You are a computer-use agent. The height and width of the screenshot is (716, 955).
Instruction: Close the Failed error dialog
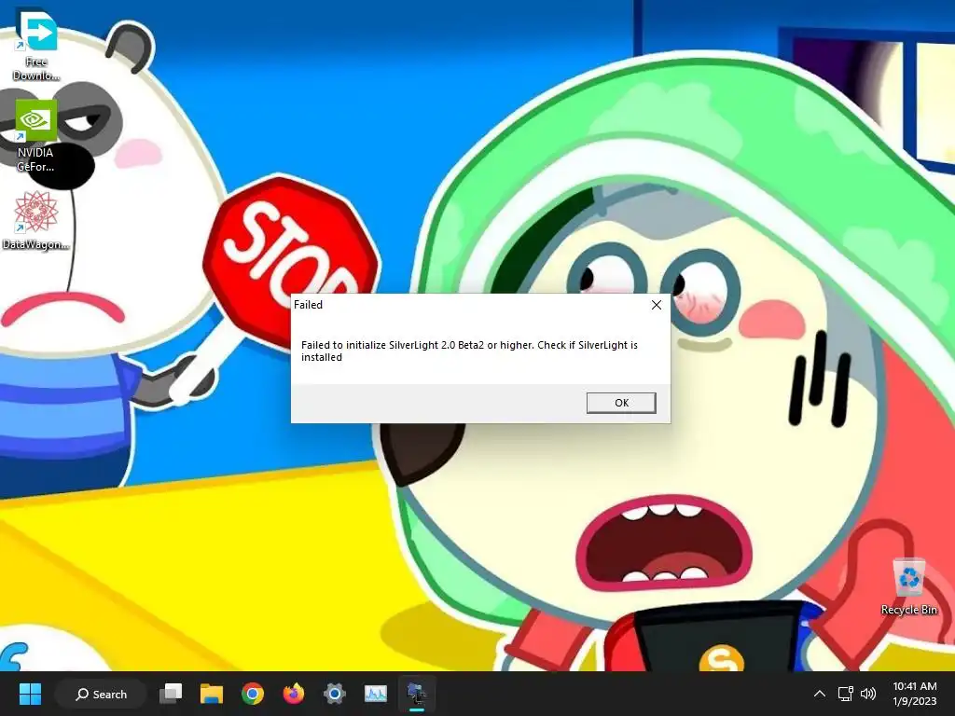coord(656,305)
